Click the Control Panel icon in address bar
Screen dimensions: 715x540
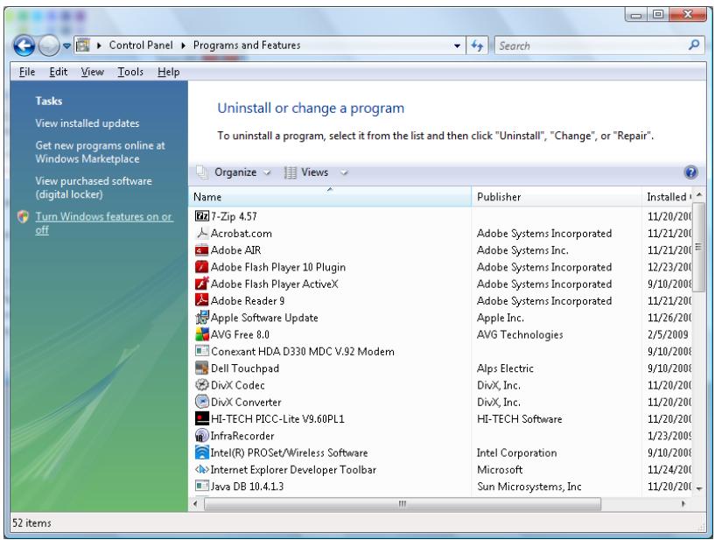[x=83, y=46]
